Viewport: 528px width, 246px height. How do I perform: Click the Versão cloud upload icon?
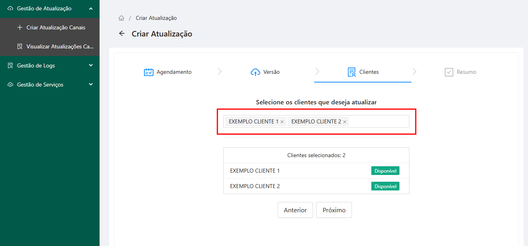point(255,72)
